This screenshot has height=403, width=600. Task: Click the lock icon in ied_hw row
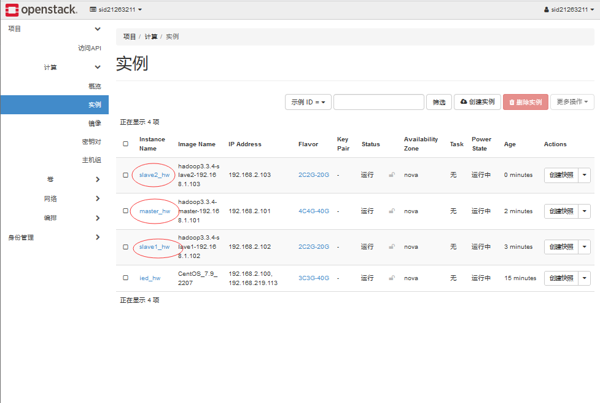point(392,278)
